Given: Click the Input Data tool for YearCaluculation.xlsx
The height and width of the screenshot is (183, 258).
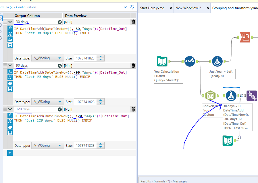Looking at the screenshot, I should [162, 61].
